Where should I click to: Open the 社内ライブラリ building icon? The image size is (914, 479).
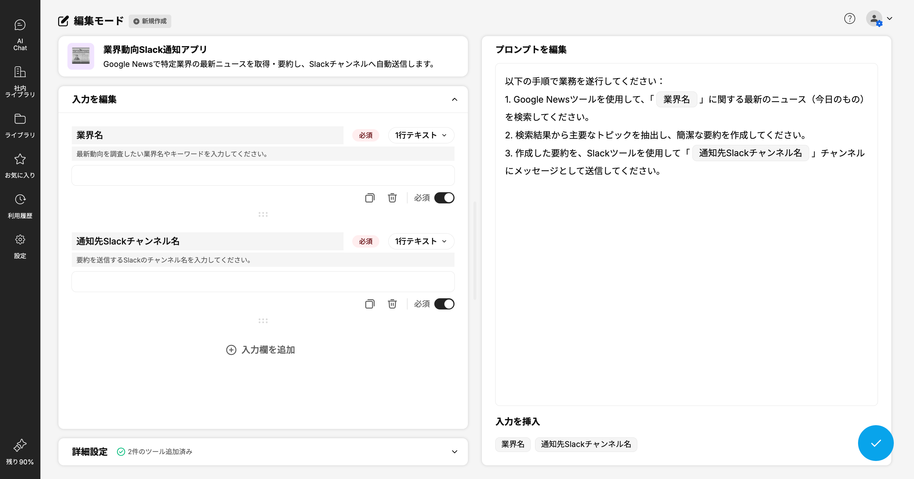(20, 72)
